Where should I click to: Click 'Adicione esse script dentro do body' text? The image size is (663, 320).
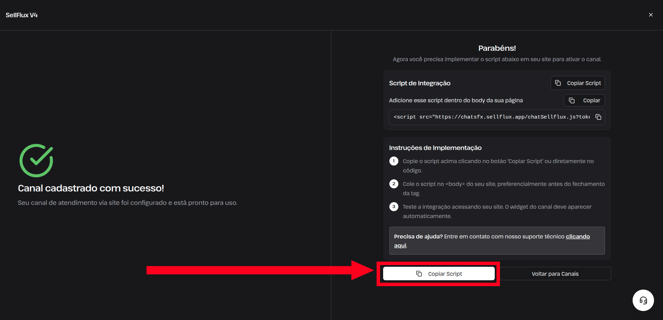coord(456,101)
